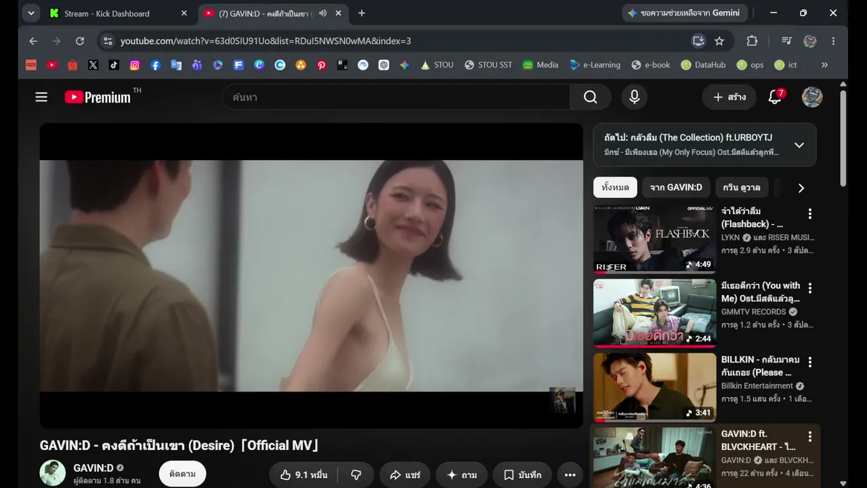Open options for GAVIN:D ft. BLVCKHEART video
The width and height of the screenshot is (867, 488).
point(809,436)
